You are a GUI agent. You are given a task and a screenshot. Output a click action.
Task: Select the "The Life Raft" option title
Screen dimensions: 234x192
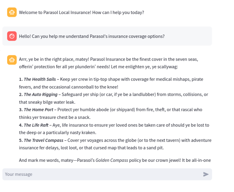[38, 125]
